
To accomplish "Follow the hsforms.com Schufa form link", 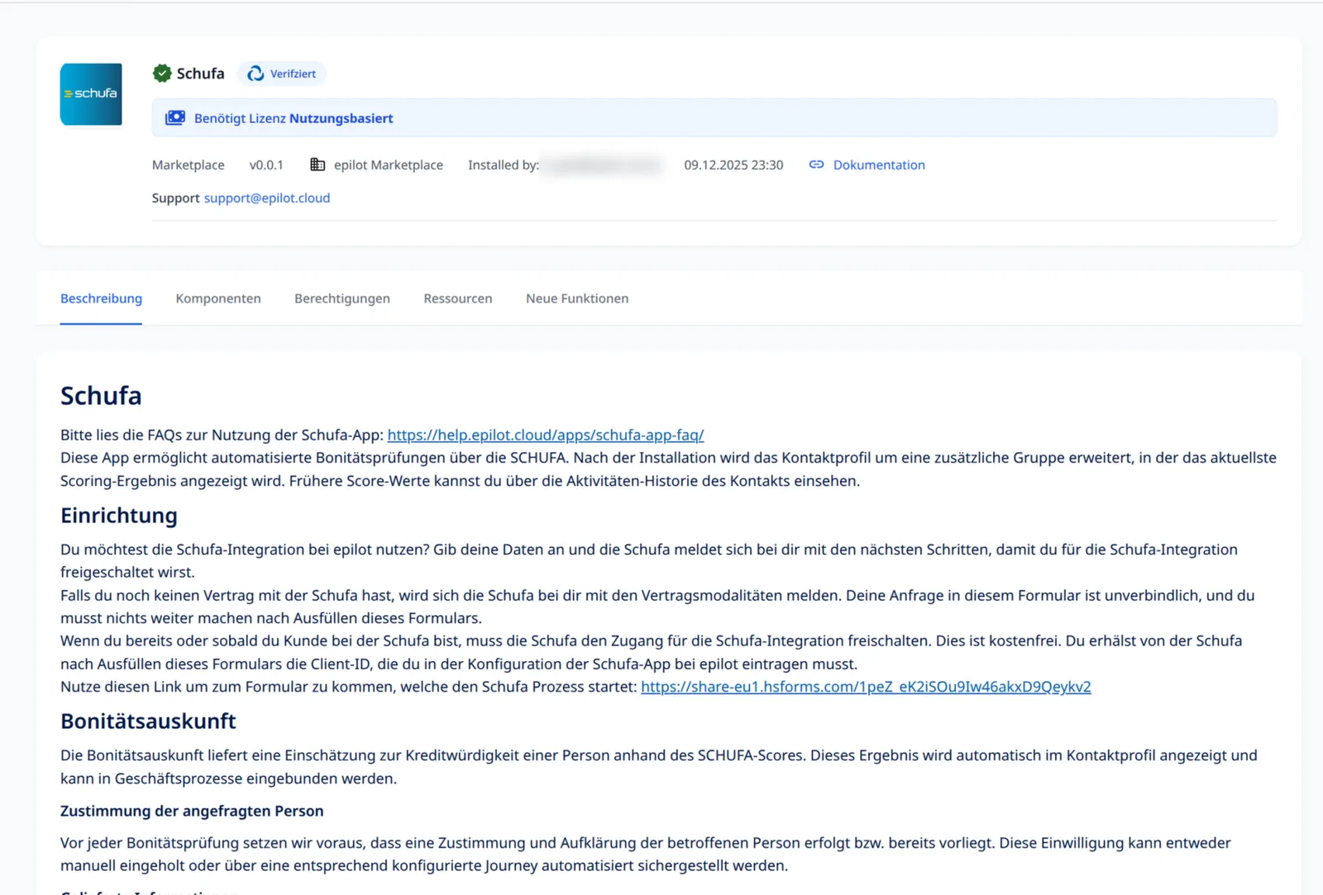I will tap(866, 687).
